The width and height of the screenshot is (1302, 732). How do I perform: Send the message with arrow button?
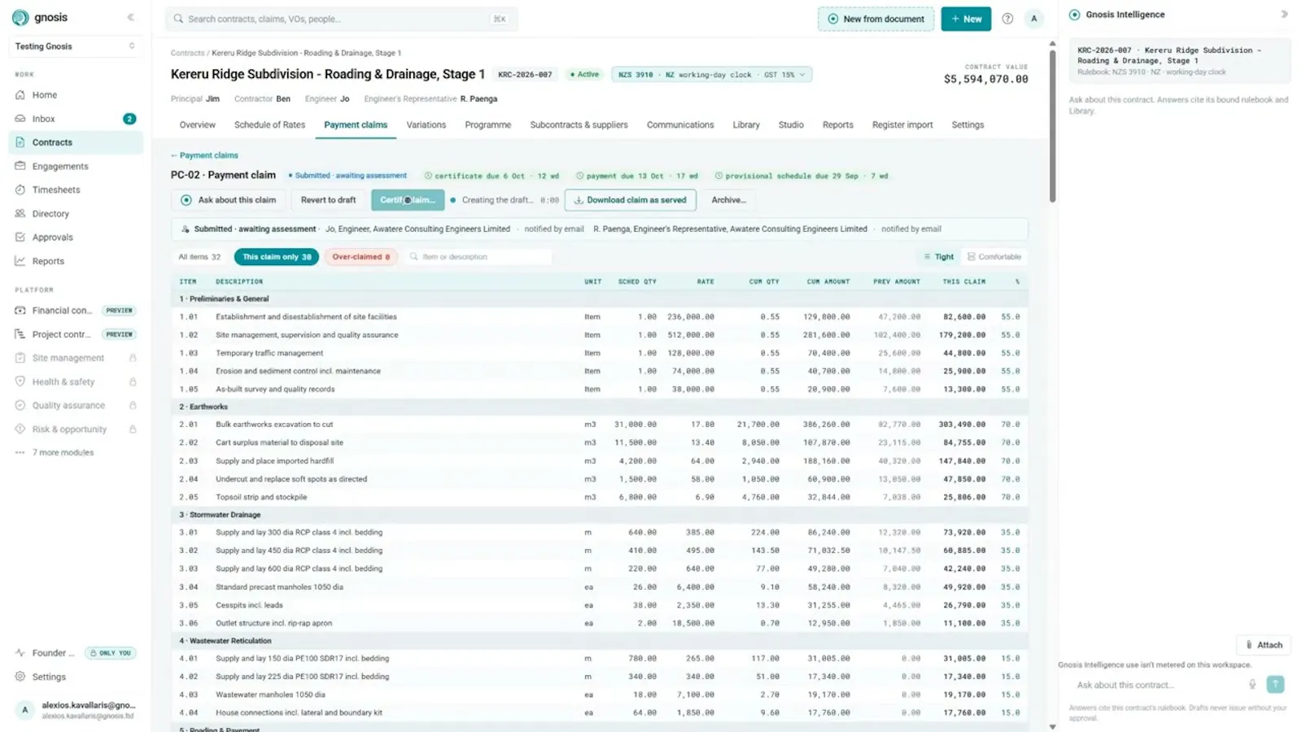[x=1275, y=685]
